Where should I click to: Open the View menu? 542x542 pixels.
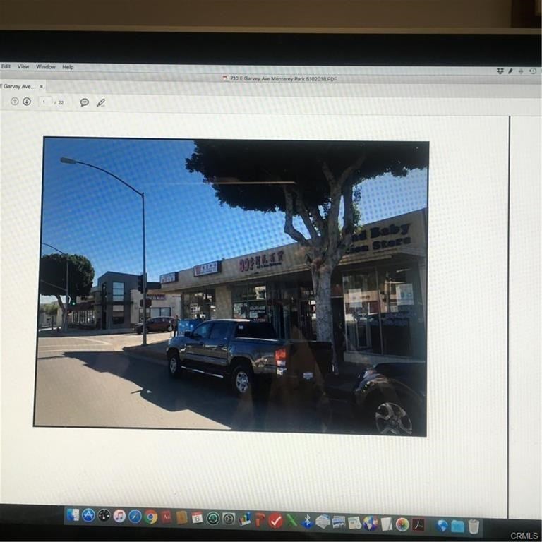(23, 66)
